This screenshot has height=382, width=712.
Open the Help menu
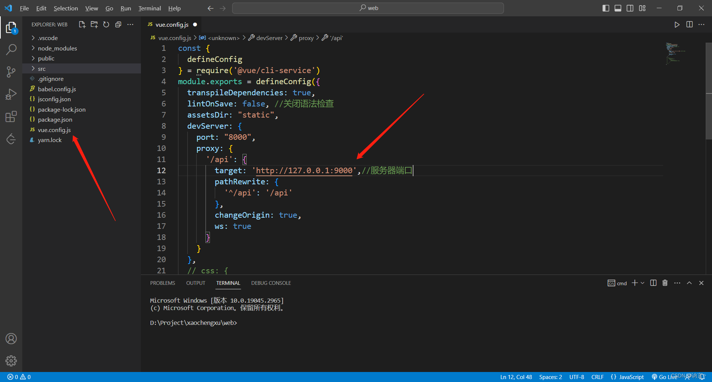click(x=174, y=8)
